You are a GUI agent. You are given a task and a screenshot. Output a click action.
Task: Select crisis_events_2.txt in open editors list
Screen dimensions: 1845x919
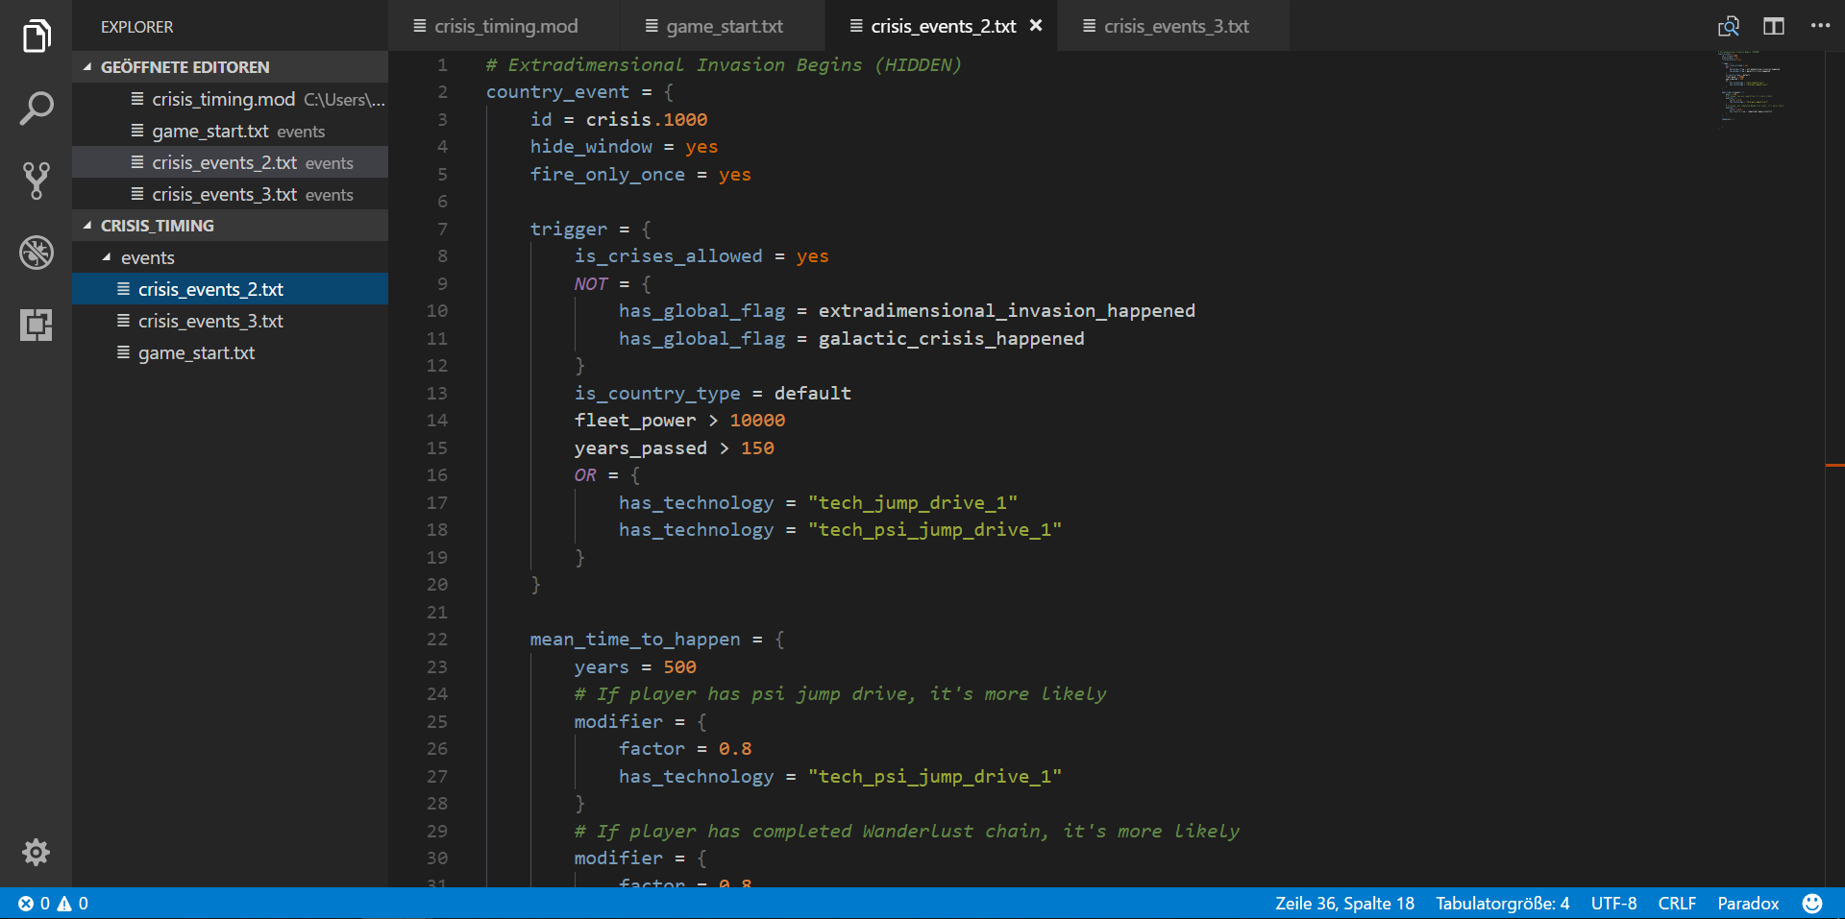(231, 162)
